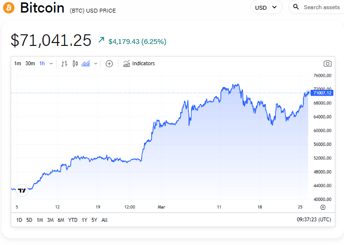
Task: Open the Indicators menu
Action: coord(139,63)
